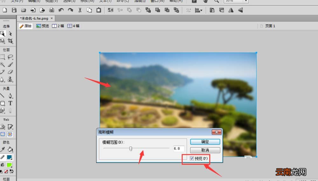
Task: Switch to the 预览 view tab
Action: pyautogui.click(x=43, y=26)
